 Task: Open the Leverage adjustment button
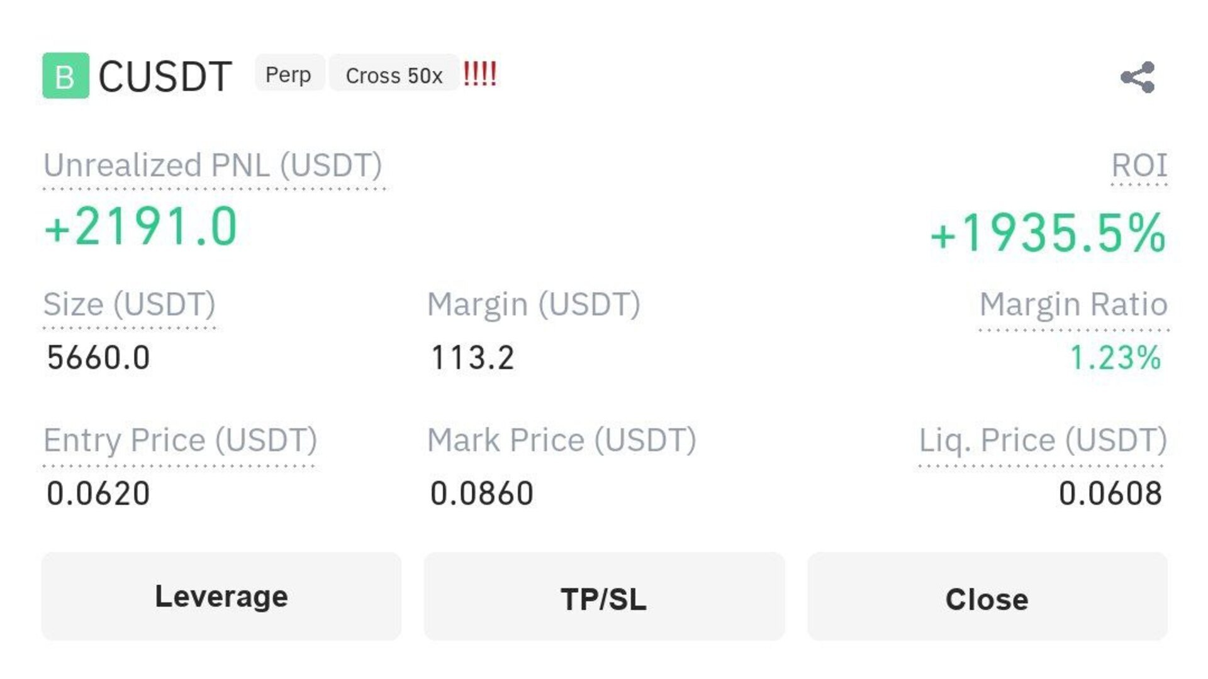(x=221, y=596)
